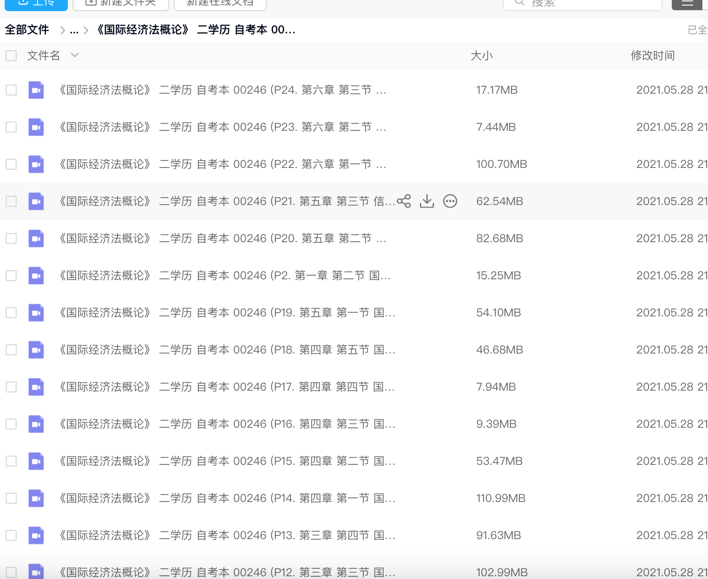Select the checkbox for the P20 file

pos(11,238)
